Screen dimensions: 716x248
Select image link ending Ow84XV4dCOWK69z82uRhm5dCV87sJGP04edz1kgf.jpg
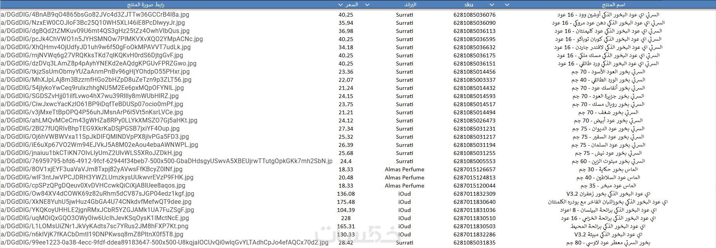click(x=97, y=194)
